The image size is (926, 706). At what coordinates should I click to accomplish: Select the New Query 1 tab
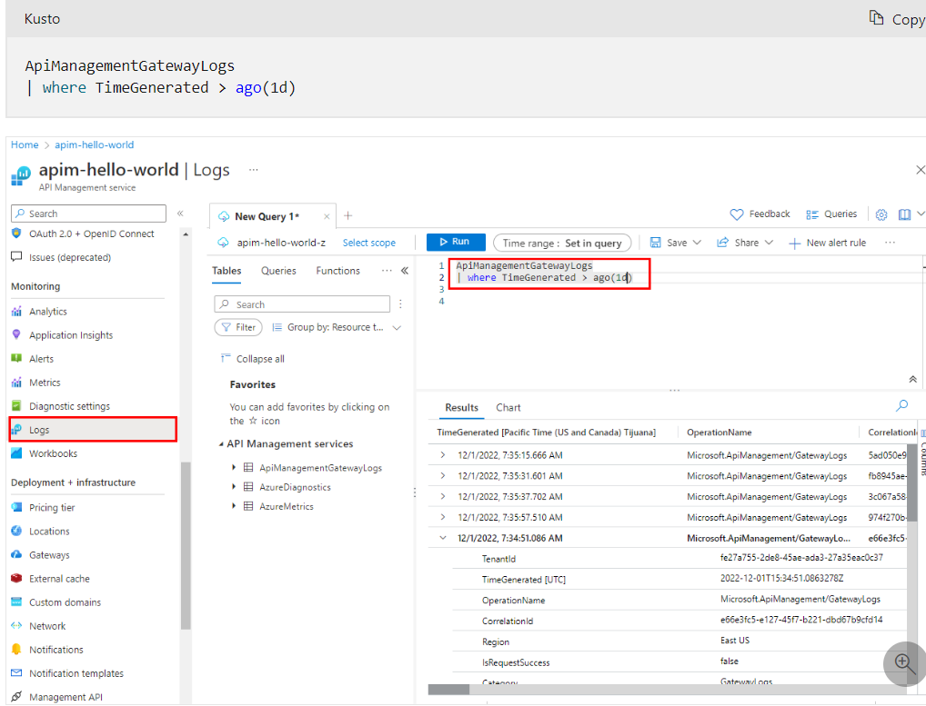[x=267, y=216]
